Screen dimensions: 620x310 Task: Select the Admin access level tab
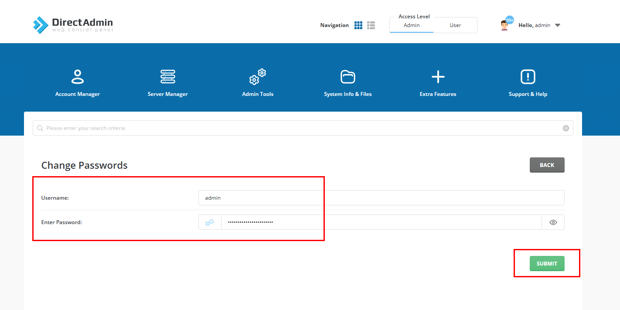412,25
